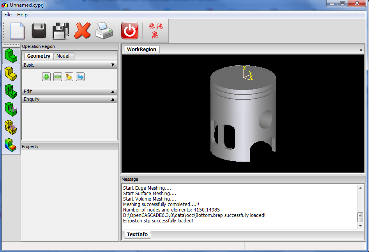Expand the Enquiry section
Image resolution: width=369 pixels, height=252 pixels.
pyautogui.click(x=70, y=99)
